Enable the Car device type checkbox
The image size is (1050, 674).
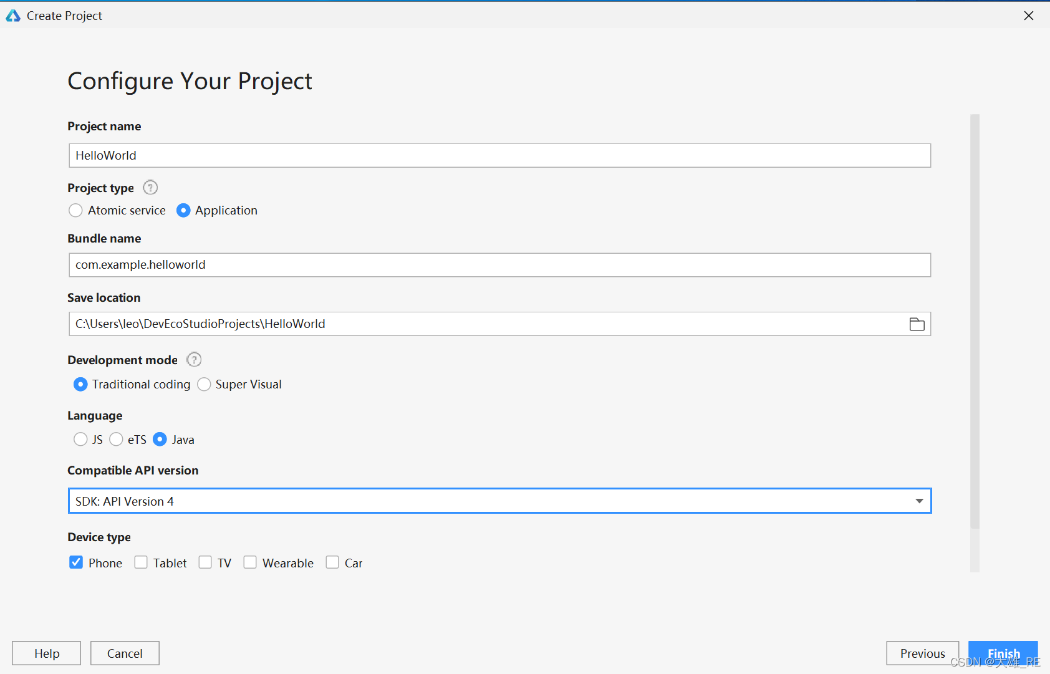[332, 562]
